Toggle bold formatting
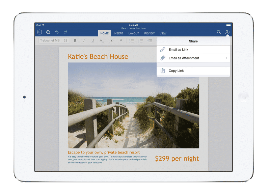This screenshot has height=196, width=270. click(x=75, y=41)
